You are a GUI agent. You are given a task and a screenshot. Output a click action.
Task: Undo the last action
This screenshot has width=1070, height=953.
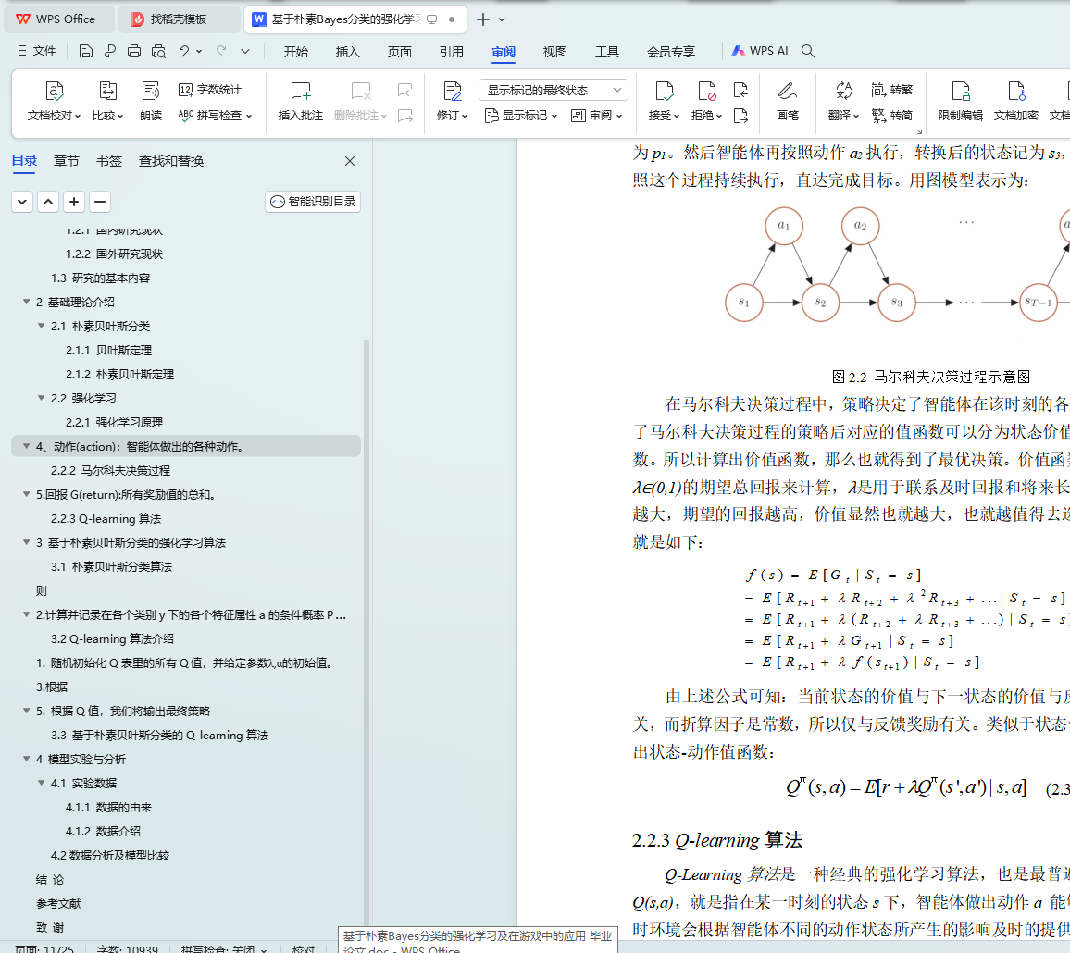click(183, 51)
